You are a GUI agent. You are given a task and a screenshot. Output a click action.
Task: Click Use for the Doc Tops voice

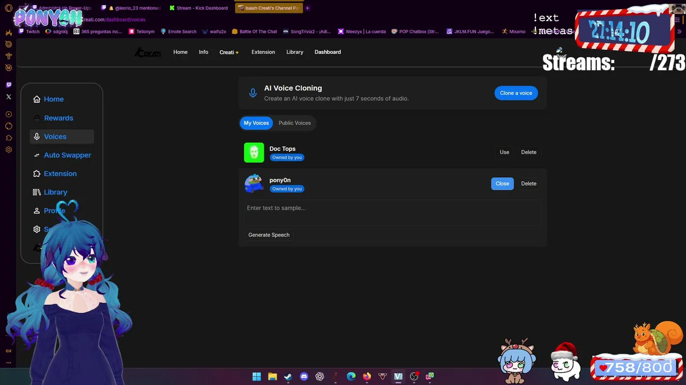point(504,152)
